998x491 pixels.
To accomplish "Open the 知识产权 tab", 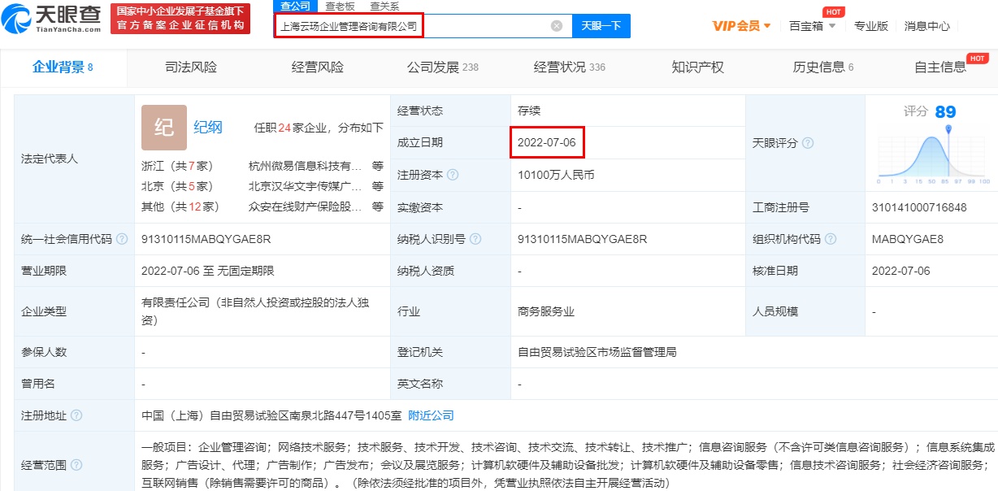I will tap(698, 67).
